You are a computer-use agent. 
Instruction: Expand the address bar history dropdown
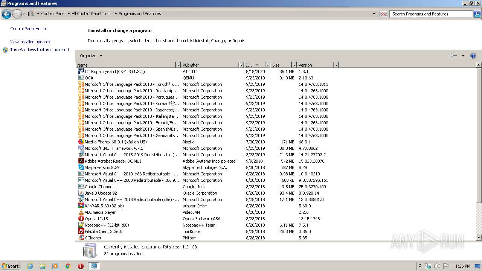click(x=374, y=14)
